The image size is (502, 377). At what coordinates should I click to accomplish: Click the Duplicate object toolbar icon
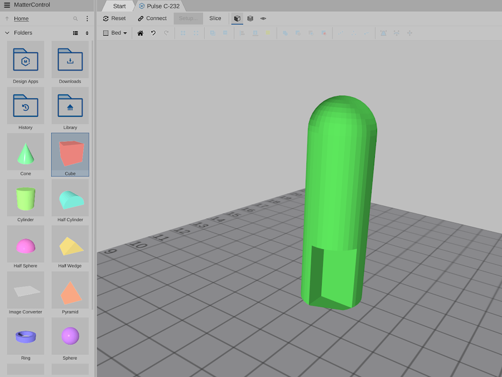tap(213, 33)
